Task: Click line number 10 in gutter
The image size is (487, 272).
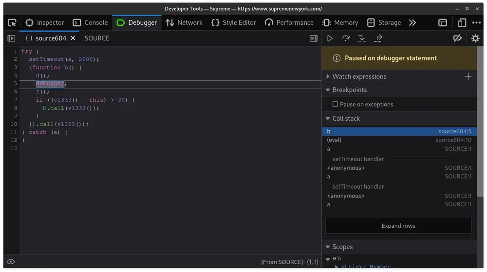Action: pyautogui.click(x=14, y=124)
